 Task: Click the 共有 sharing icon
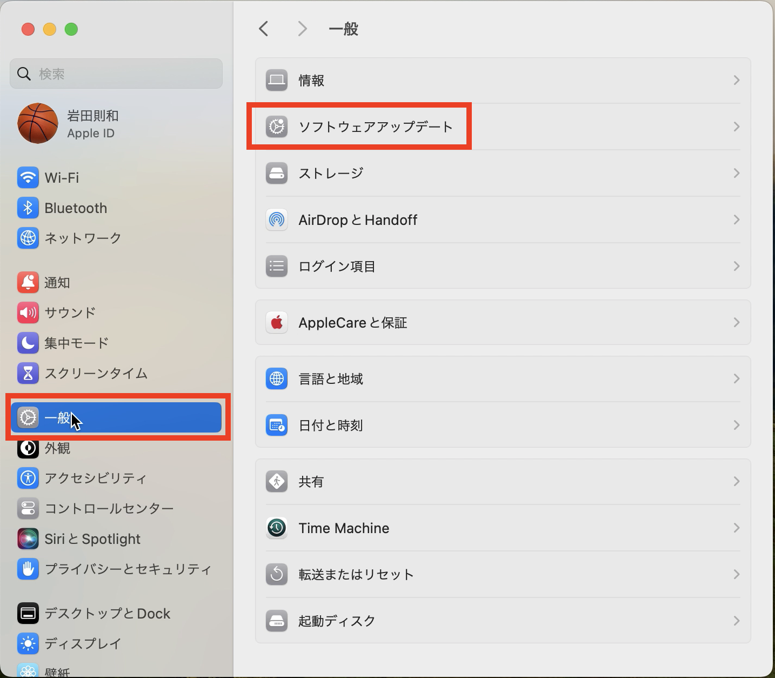(277, 481)
